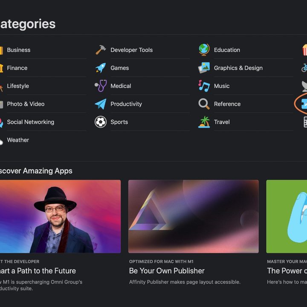Select the popcorn category icon
The image size is (307, 307).
coord(304,50)
